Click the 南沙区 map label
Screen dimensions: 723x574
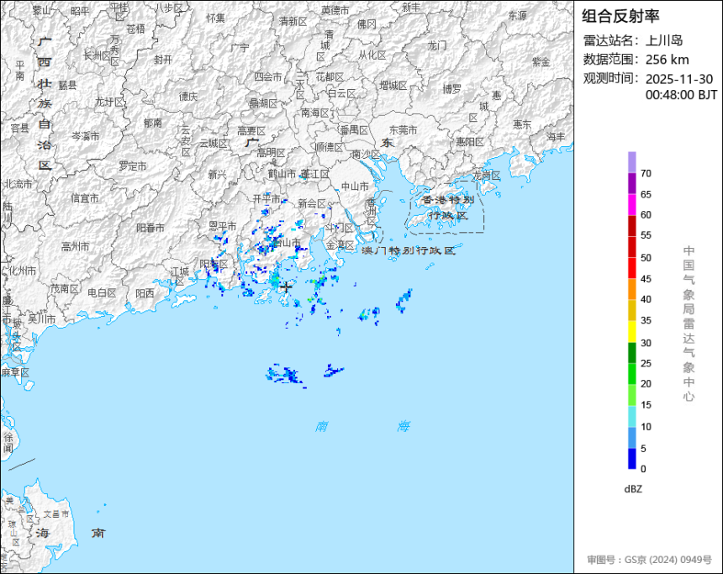(366, 154)
